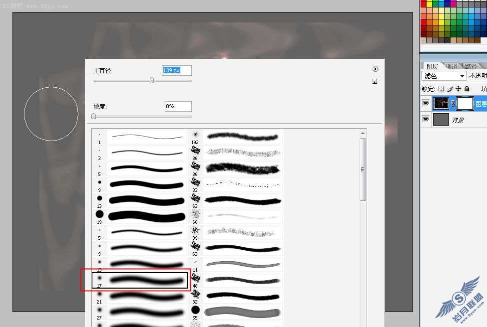Click the create new brush preset icon
Viewport: 487px width, 327px height.
tap(375, 81)
